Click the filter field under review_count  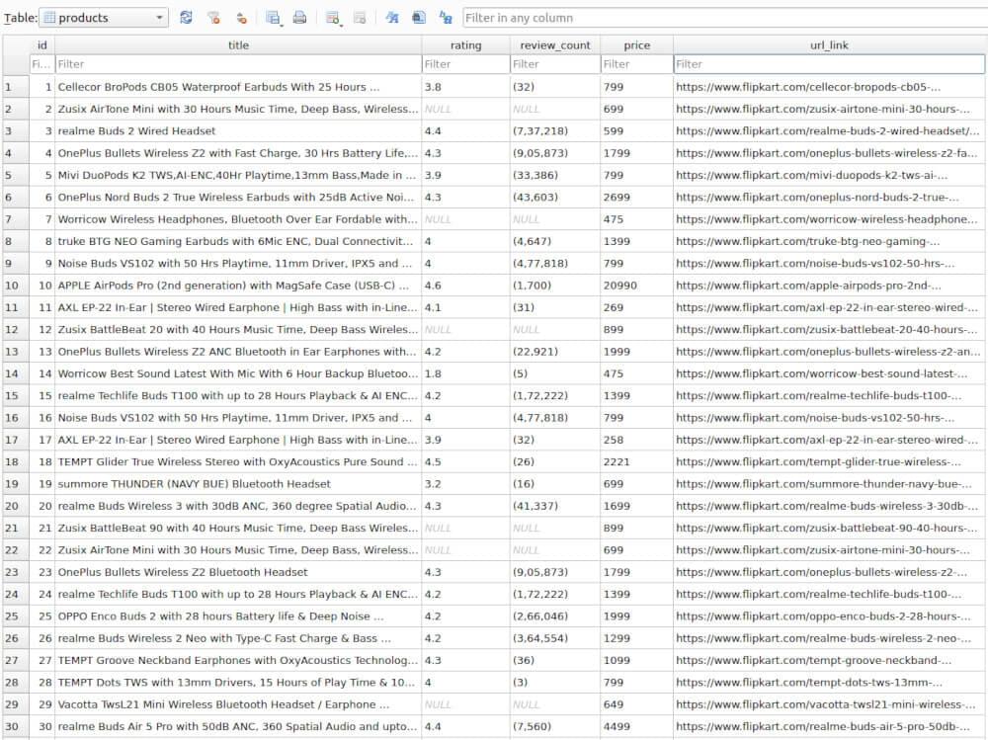[x=554, y=64]
